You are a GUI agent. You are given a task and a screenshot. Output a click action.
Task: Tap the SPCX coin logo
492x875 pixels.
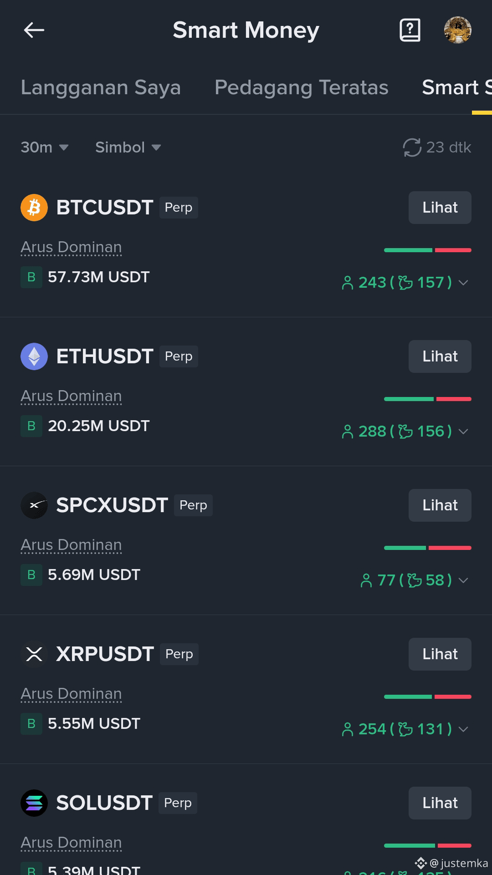[34, 505]
